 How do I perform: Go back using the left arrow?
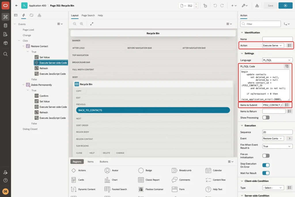(x=16, y=5)
